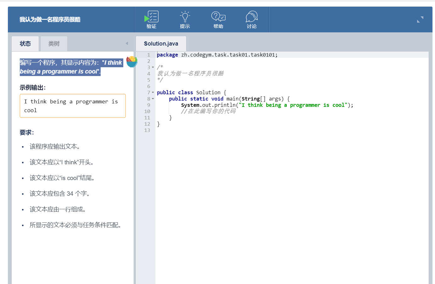Viewport: 435px width, 284px height.
Task: Click line number 13 in the gutter
Action: (147, 130)
